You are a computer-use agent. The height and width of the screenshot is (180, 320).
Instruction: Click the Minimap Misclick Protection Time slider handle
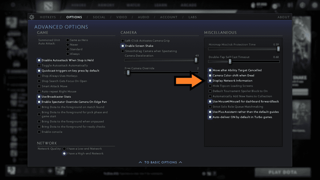(x=278, y=49)
